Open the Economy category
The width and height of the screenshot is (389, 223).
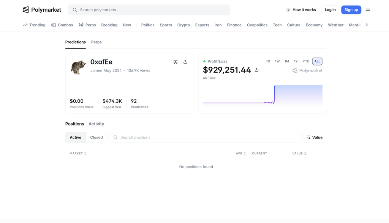click(314, 25)
